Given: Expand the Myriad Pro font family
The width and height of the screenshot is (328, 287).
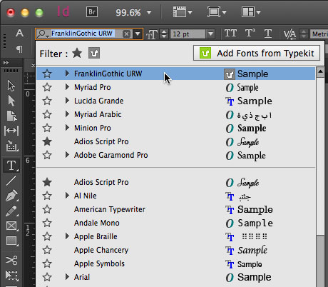Looking at the screenshot, I should pyautogui.click(x=67, y=87).
